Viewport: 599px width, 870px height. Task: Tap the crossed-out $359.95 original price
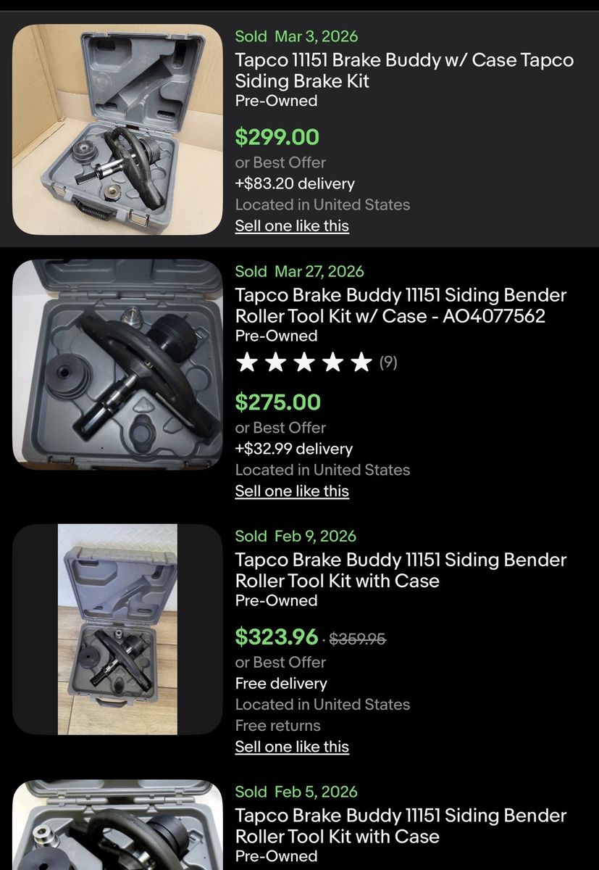tap(357, 639)
